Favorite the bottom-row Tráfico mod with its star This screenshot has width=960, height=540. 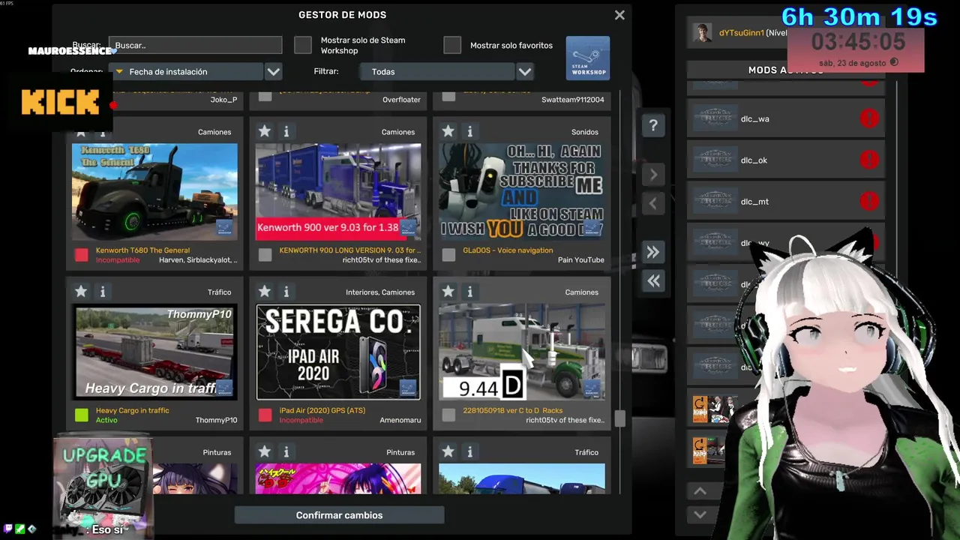click(x=448, y=451)
